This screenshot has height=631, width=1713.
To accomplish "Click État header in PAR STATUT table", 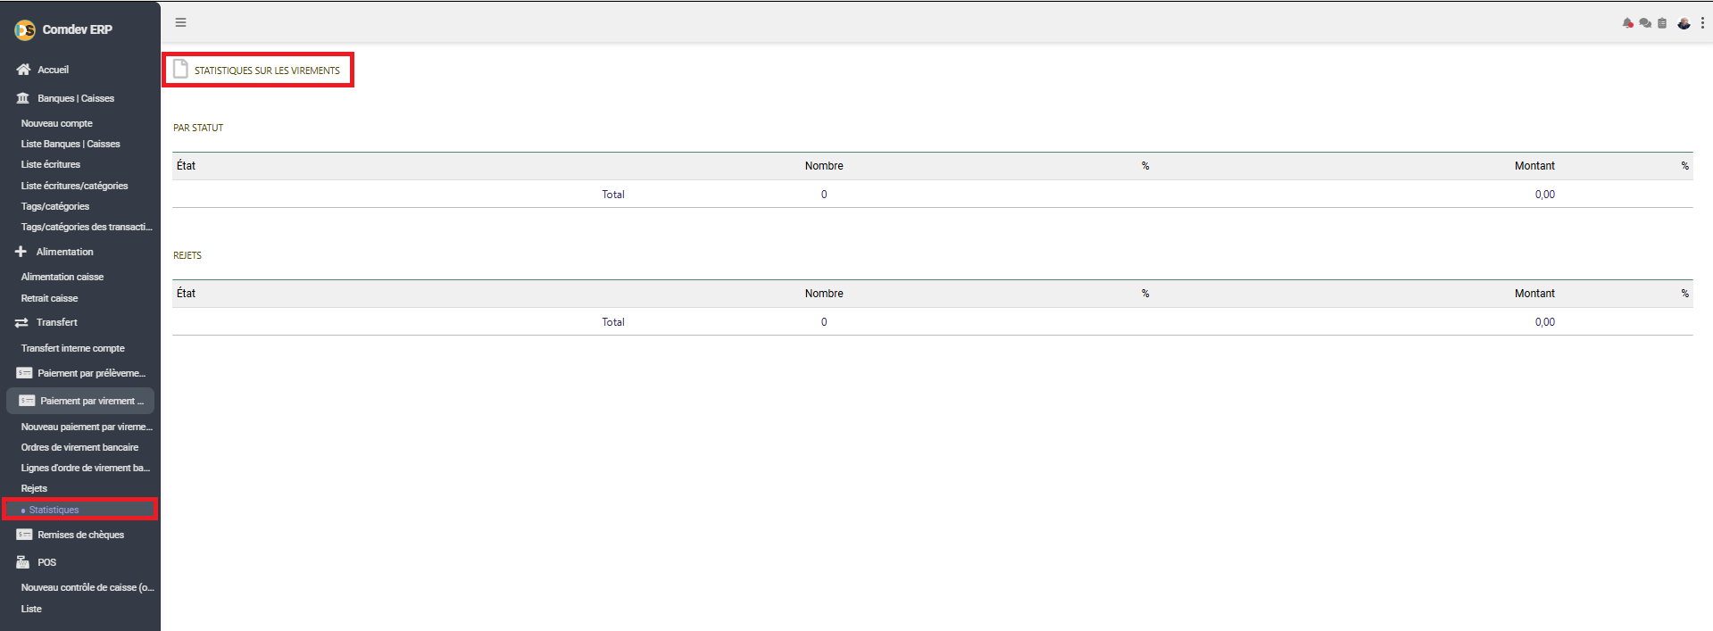I will coord(186,165).
